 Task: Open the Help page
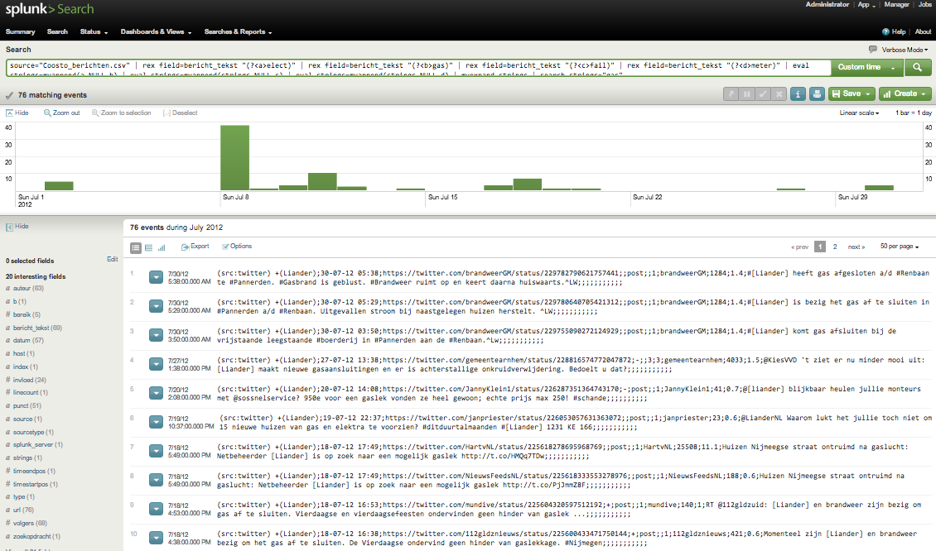pyautogui.click(x=895, y=31)
